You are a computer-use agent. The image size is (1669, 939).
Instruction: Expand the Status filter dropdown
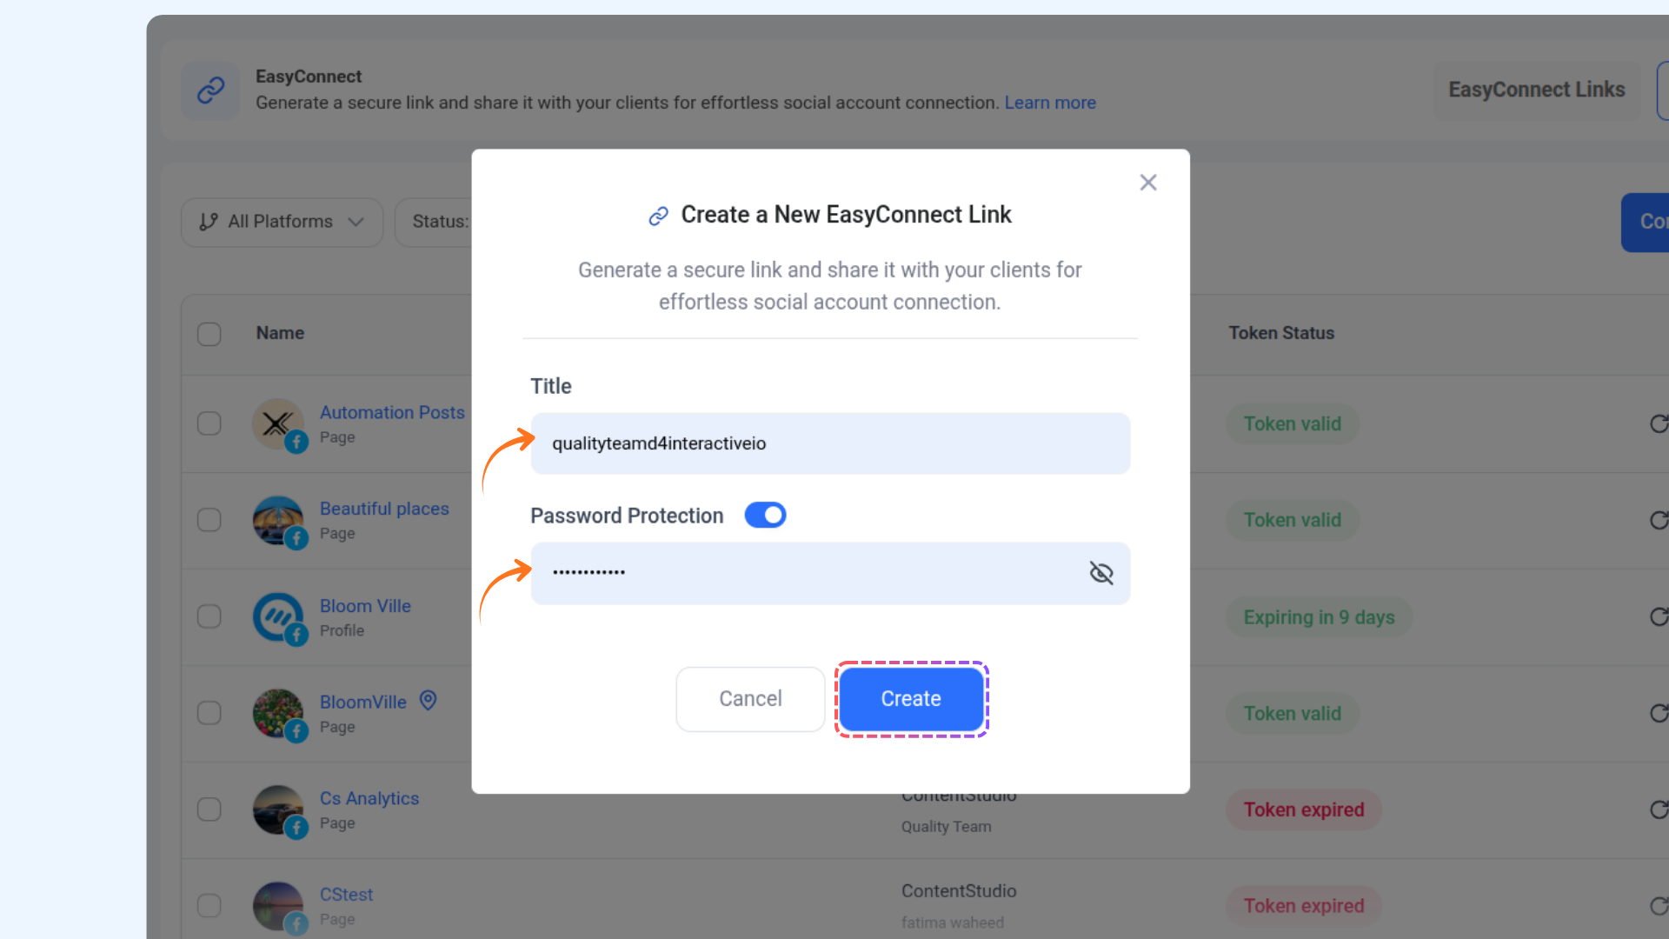pyautogui.click(x=435, y=222)
